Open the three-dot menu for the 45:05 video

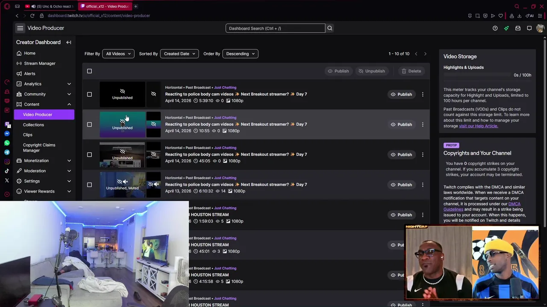(423, 154)
